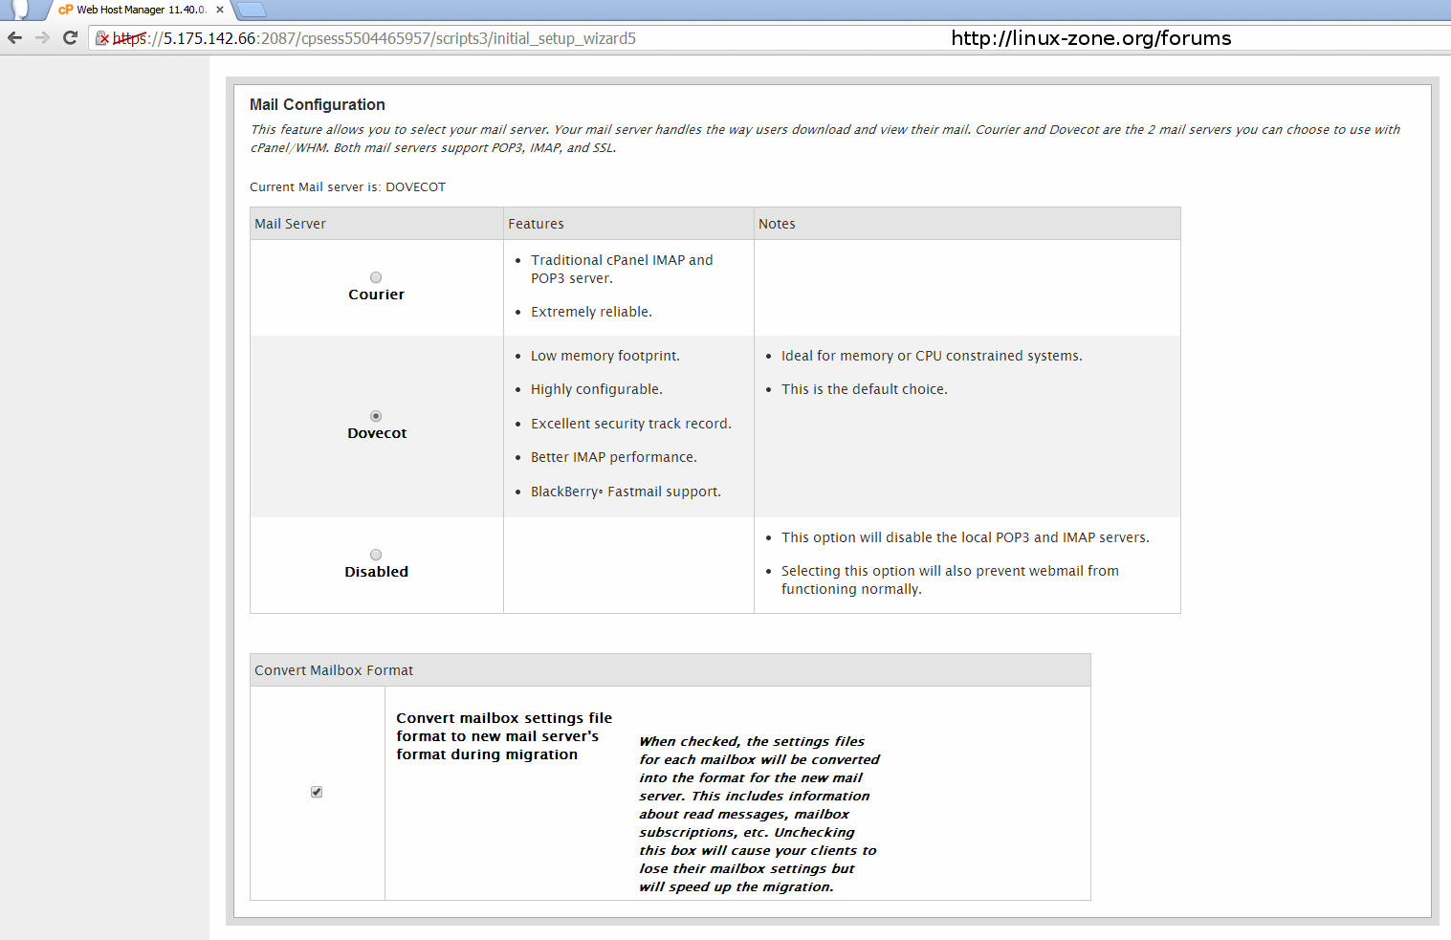This screenshot has height=940, width=1451.
Task: Switch to the Web Host Manager 11.40 tab
Action: coord(140,10)
